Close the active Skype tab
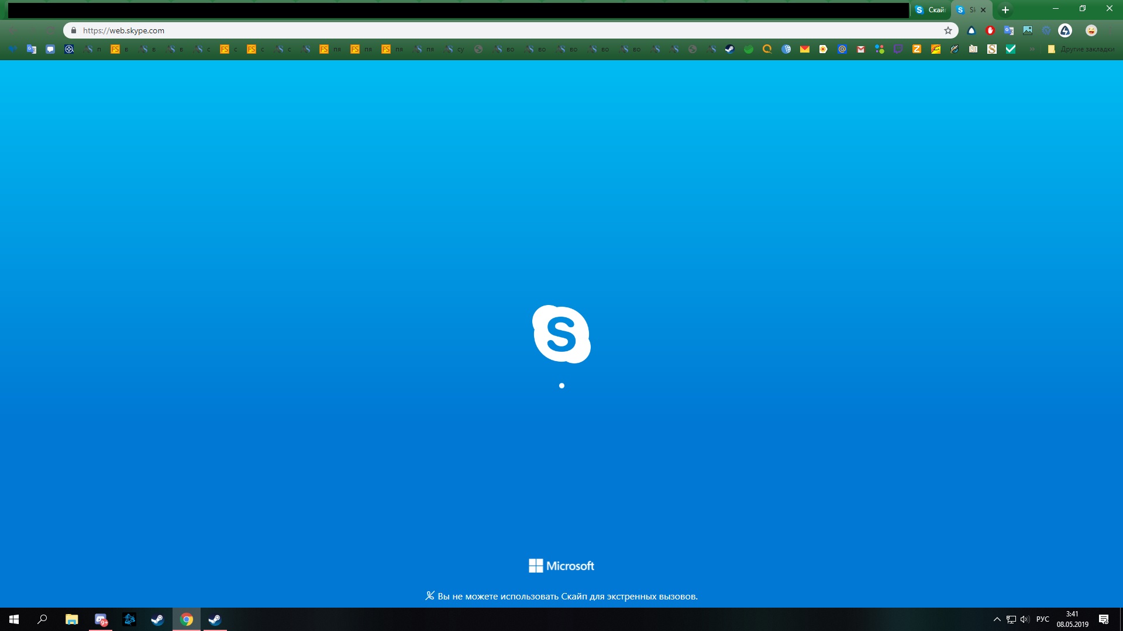Viewport: 1123px width, 631px height. 983,10
